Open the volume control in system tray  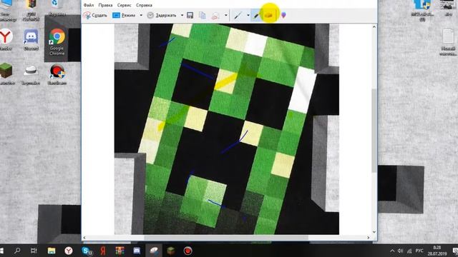401,251
